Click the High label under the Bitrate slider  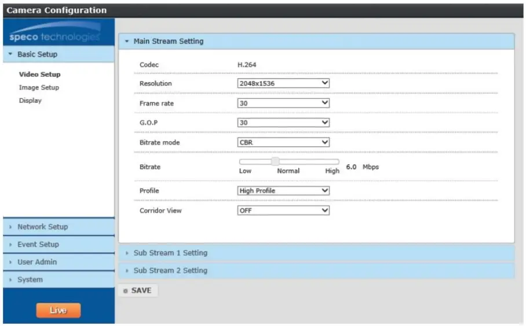[x=332, y=171]
